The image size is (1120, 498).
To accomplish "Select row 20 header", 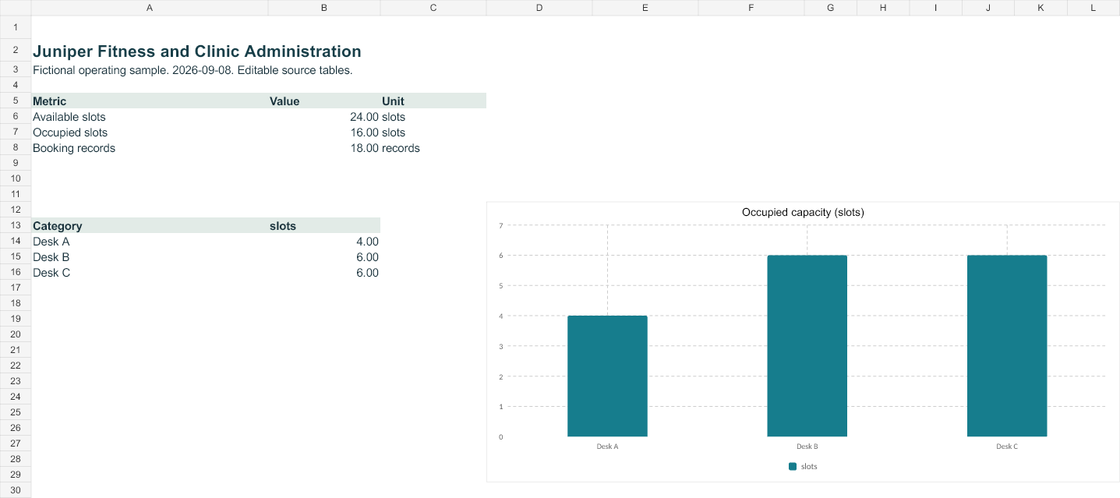I will (16, 334).
